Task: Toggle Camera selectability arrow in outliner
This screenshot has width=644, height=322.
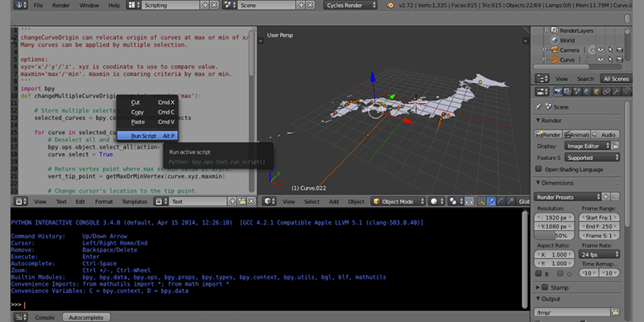Action: pos(610,50)
